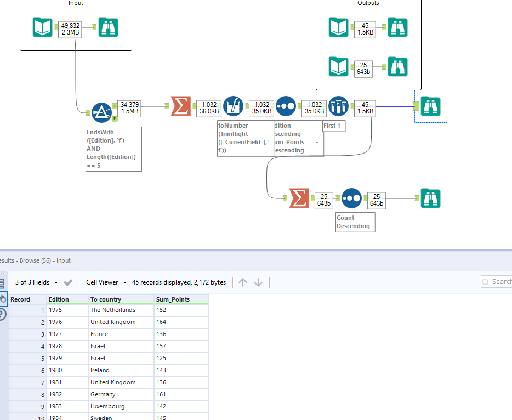Open the Cell Viewer dropdown

[106, 282]
